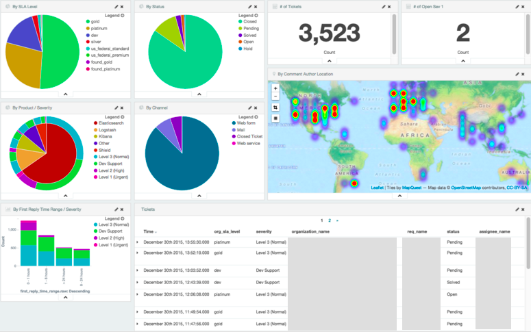
Task: Expand spy panel under the location map
Action: (399, 196)
